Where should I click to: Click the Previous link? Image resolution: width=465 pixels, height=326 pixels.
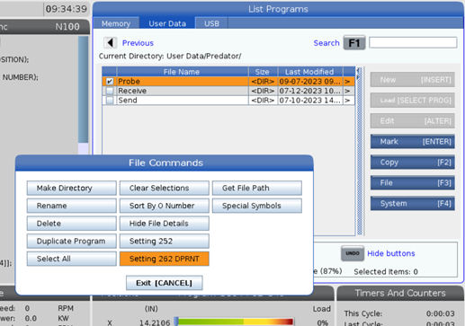(x=138, y=43)
